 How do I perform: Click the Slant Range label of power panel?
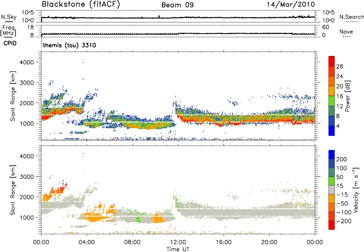pos(13,96)
